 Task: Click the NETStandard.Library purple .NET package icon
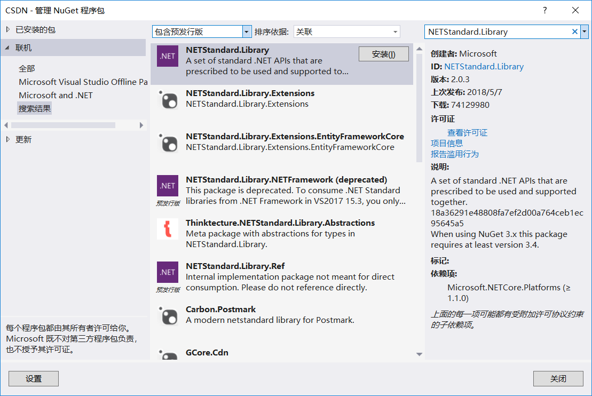[x=167, y=56]
